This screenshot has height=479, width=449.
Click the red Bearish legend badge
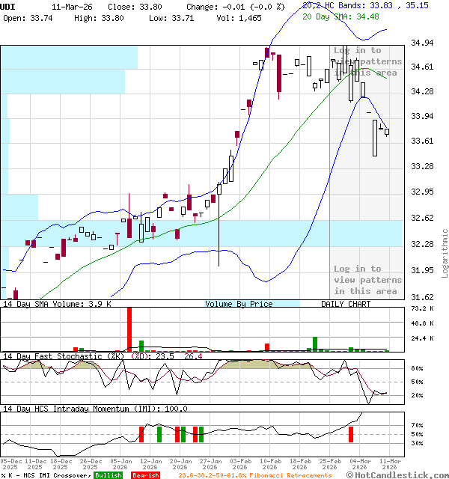click(x=145, y=475)
